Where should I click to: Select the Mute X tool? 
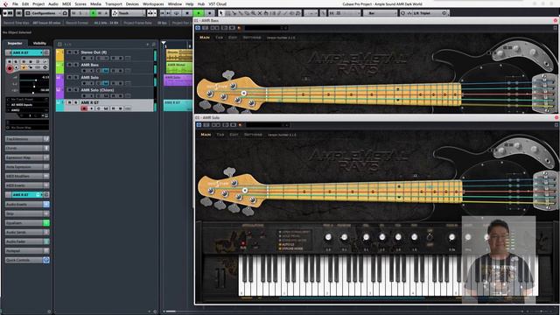260,13
